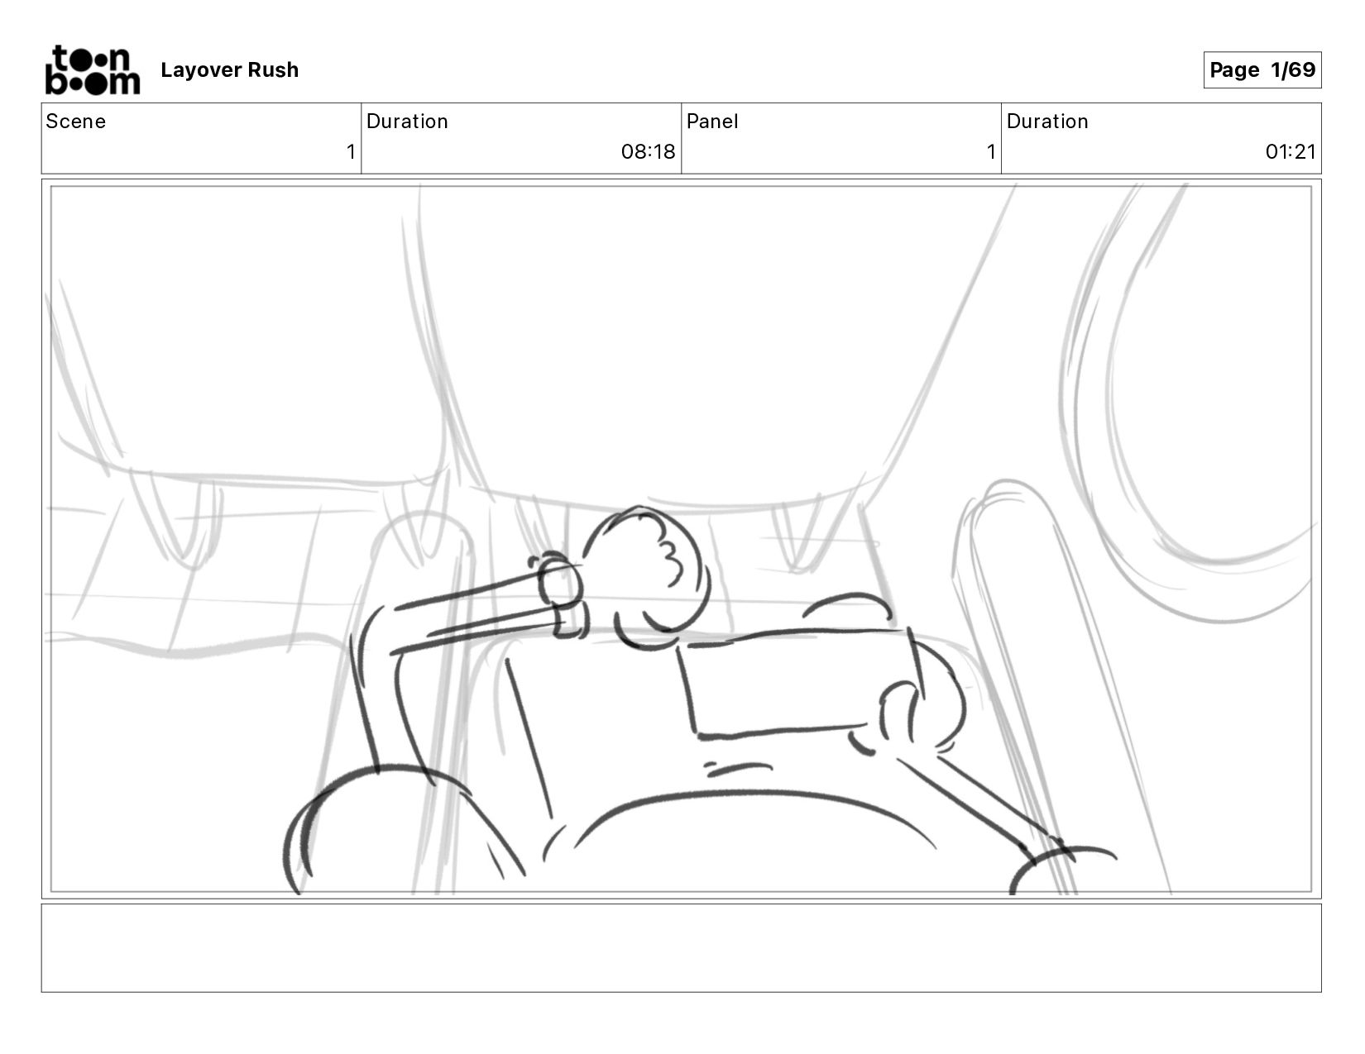Click the 'Scene' header label

[76, 122]
